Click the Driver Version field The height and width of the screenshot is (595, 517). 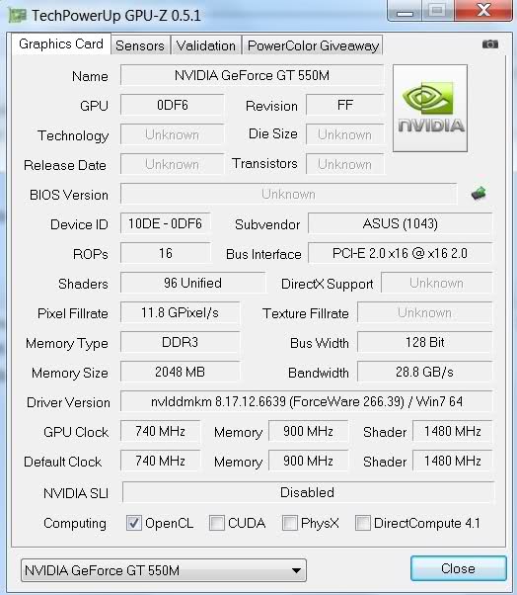click(307, 401)
